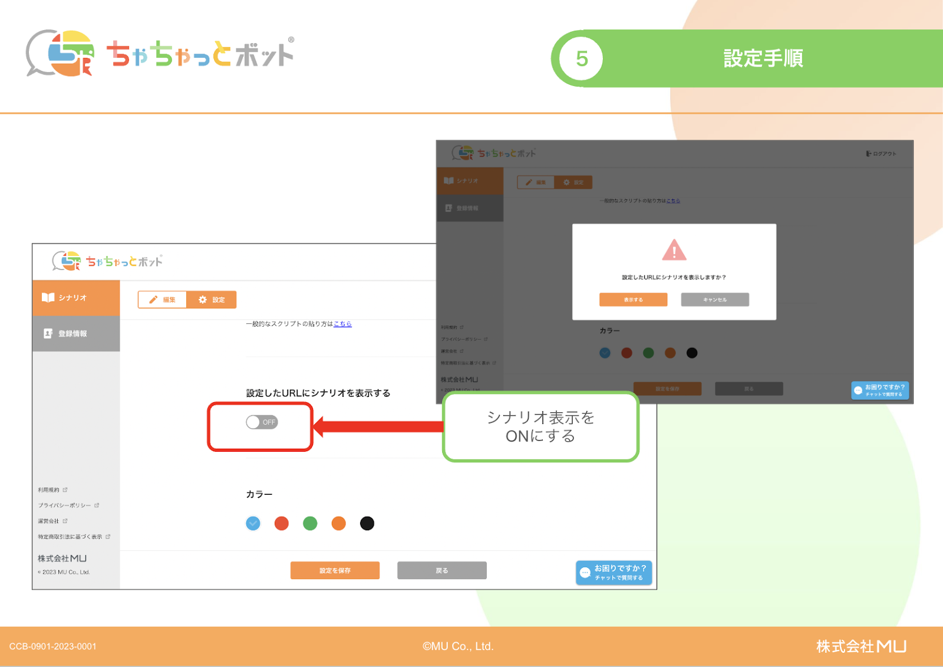Click the 設定を保存 button in back window

coord(667,389)
